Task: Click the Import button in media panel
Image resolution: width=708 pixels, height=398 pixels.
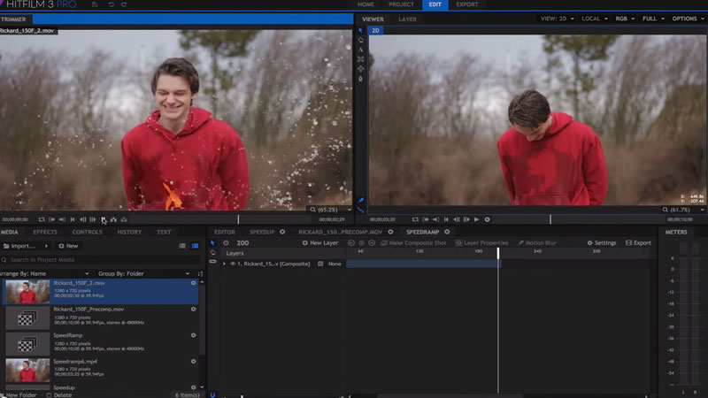Action: click(x=24, y=246)
